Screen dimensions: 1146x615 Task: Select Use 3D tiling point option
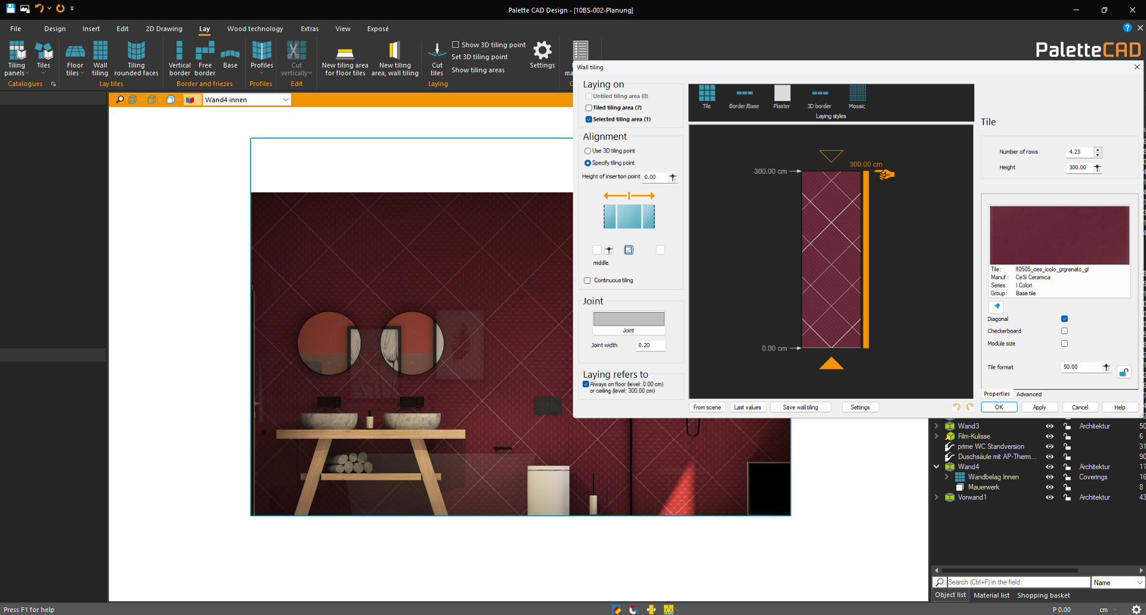pos(587,151)
